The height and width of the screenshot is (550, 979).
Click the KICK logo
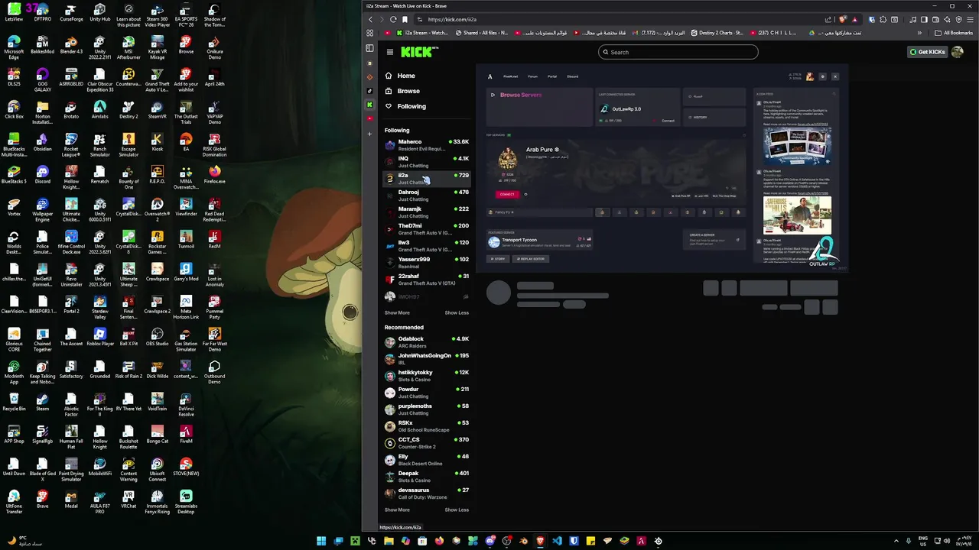pyautogui.click(x=418, y=52)
